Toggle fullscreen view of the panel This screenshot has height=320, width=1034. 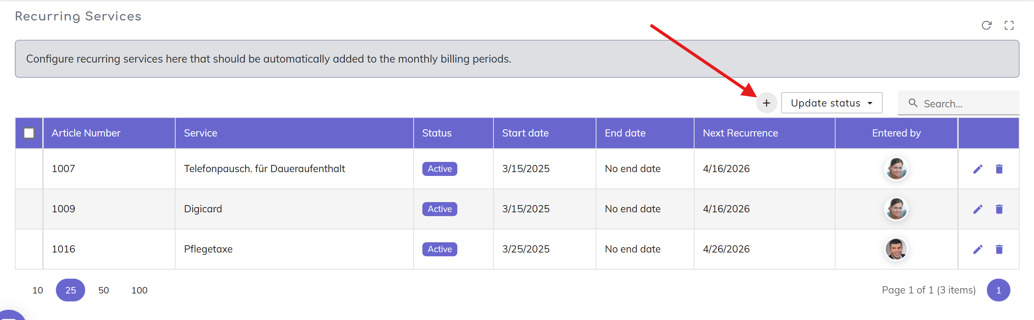1009,26
